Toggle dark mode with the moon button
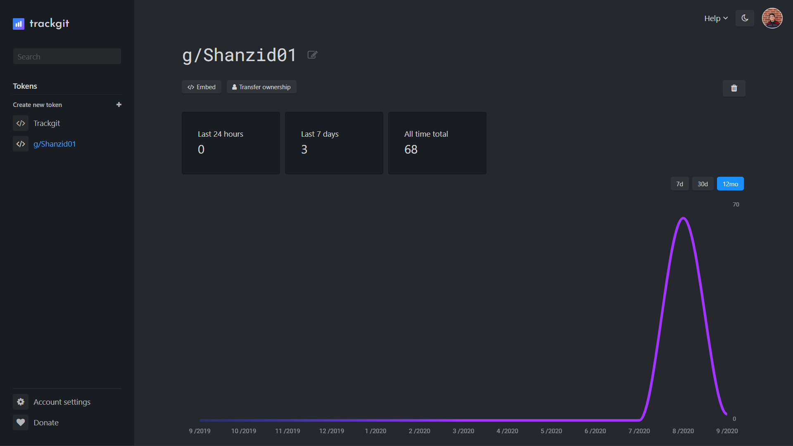793x446 pixels. pos(745,19)
